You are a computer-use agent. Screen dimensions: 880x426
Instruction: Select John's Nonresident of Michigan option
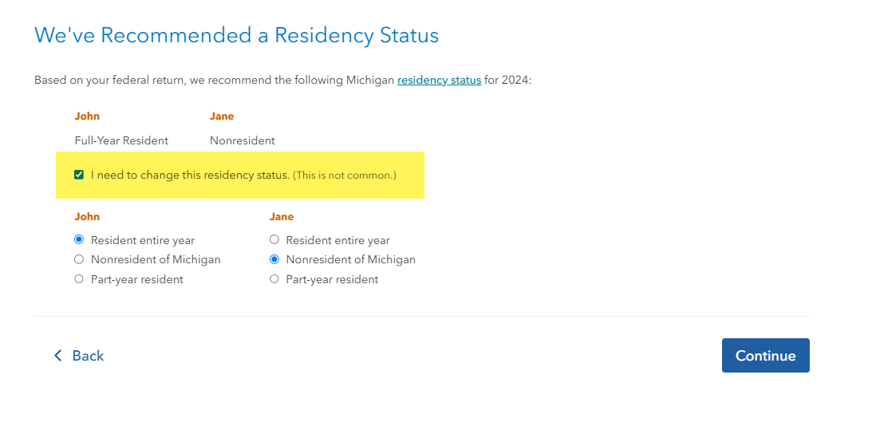tap(79, 259)
